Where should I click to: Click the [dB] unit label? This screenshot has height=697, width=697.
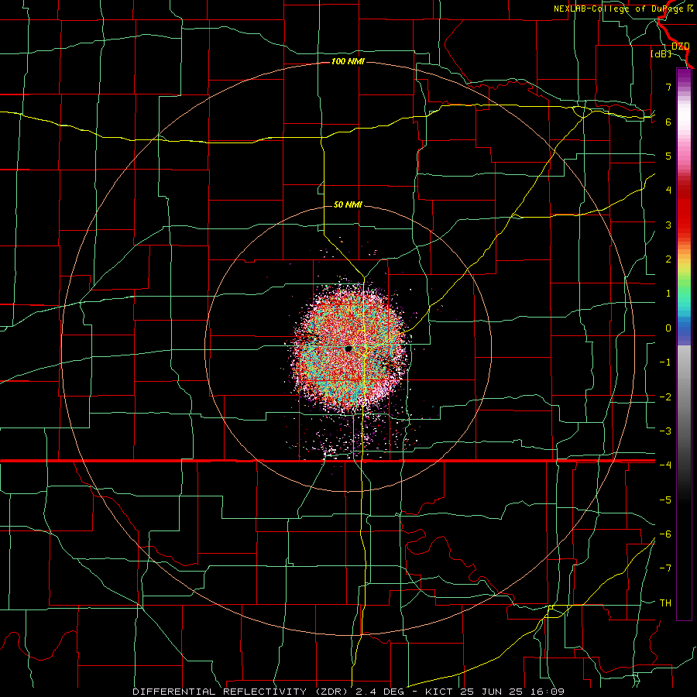pos(661,53)
